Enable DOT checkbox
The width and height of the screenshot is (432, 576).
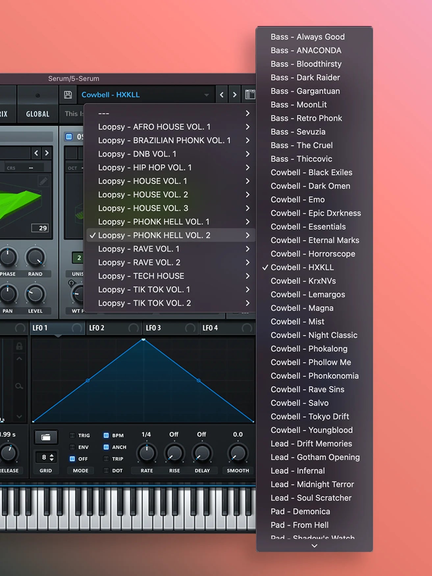(x=106, y=470)
